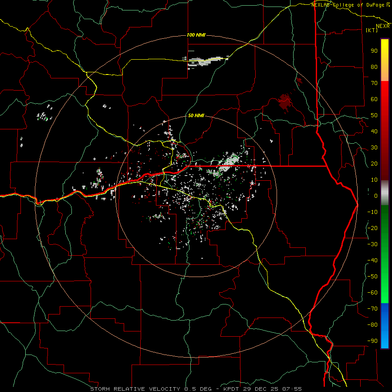Click the 30 value on the velocity scale
This screenshot has height=392, width=392.
[374, 148]
